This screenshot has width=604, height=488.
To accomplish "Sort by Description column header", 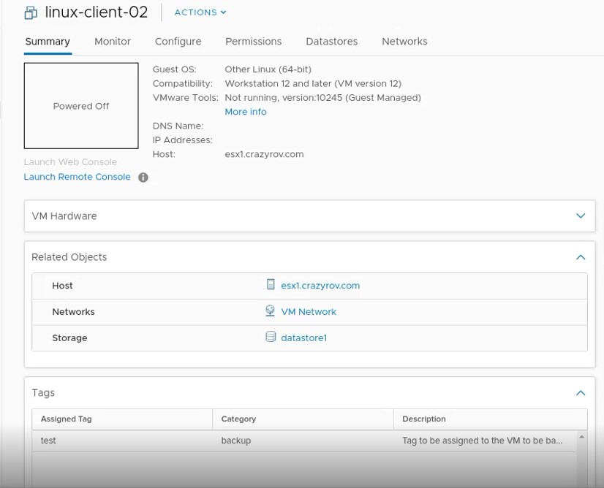I will [x=491, y=419].
